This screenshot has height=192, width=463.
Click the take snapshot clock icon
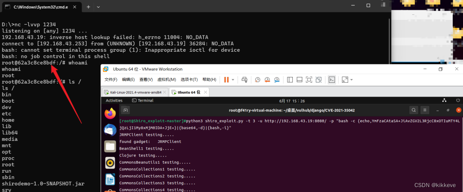pos(257,80)
